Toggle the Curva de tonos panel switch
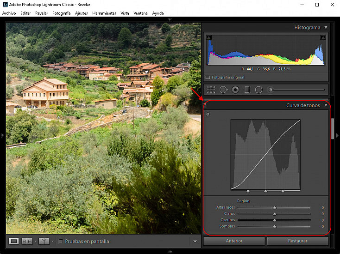Viewport: 340px width, 254px height. pyautogui.click(x=205, y=105)
